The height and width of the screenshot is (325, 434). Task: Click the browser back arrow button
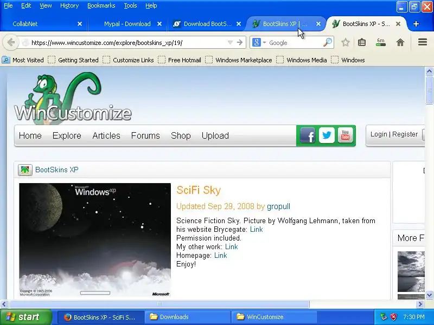11,43
